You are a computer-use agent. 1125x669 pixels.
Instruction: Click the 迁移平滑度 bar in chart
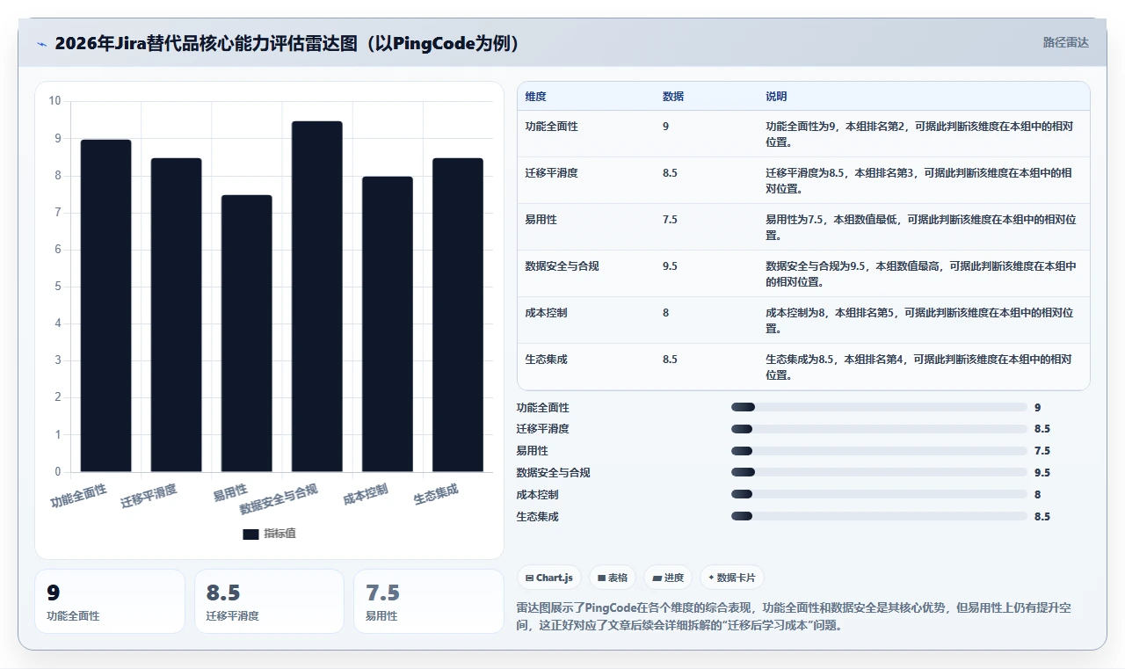pos(176,315)
